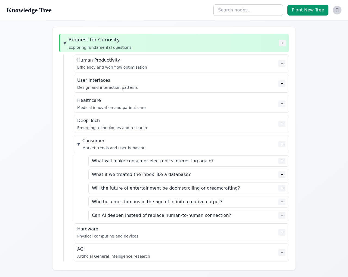Image resolution: width=348 pixels, height=277 pixels.
Task: Add a branch under the Hardware node
Action: click(282, 232)
